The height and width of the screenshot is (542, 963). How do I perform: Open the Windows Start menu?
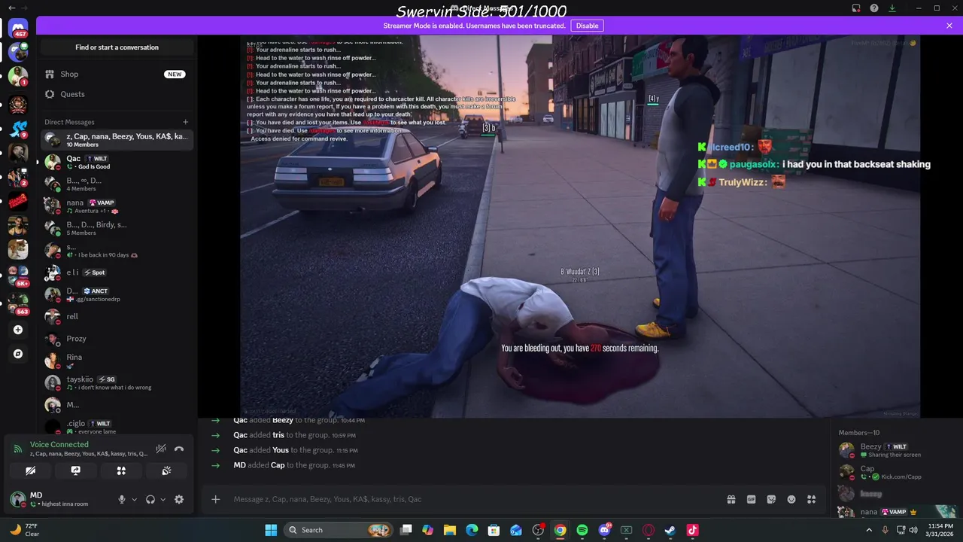[x=271, y=530]
